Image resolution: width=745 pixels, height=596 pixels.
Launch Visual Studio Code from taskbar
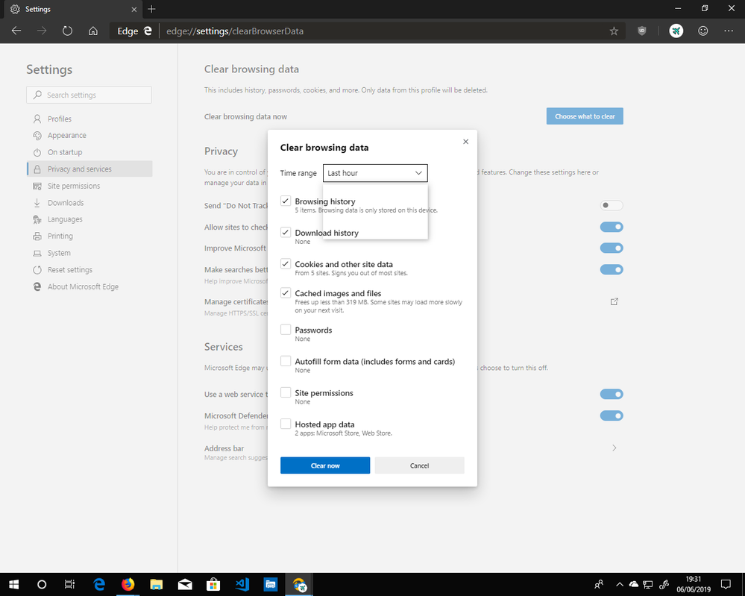pos(242,584)
